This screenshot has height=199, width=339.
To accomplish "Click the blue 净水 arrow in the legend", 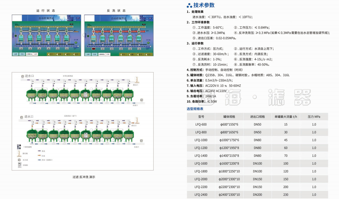I will 40,160.
